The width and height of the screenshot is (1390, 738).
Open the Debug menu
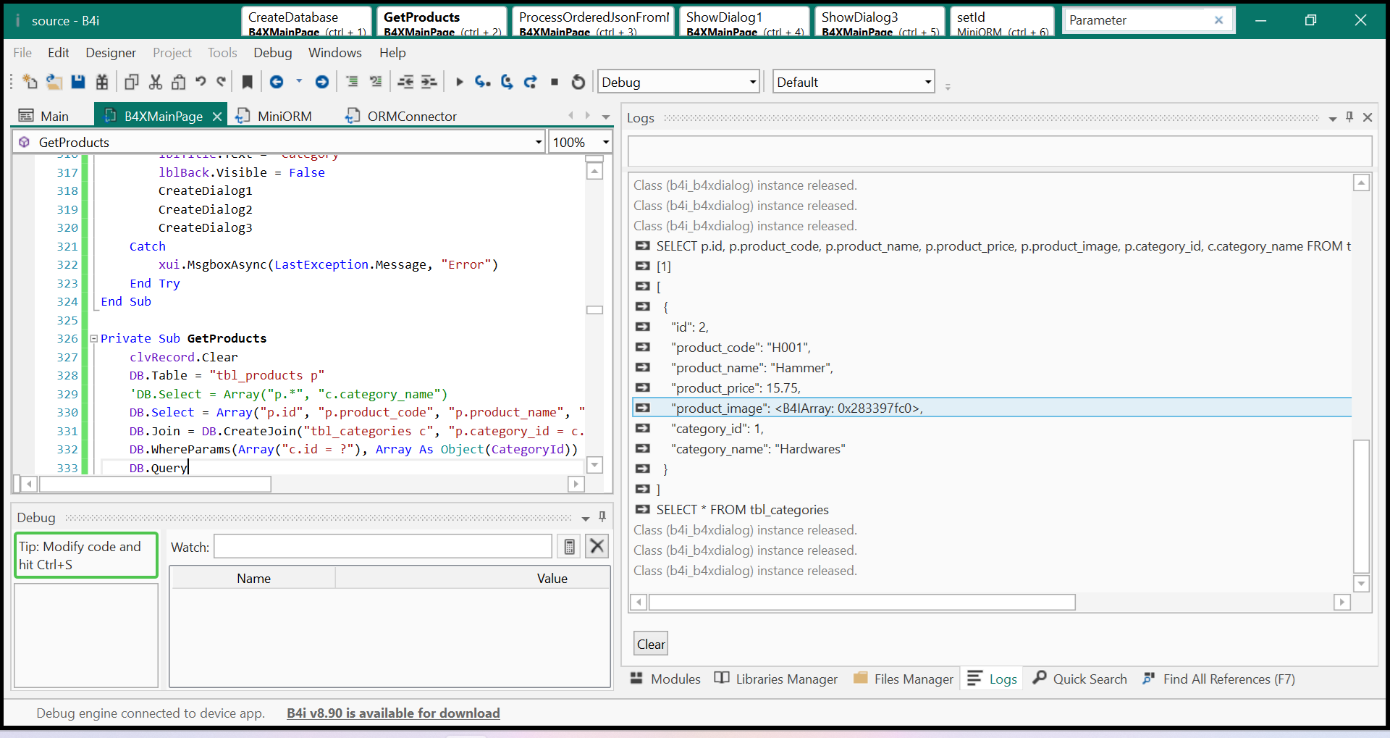pos(273,53)
